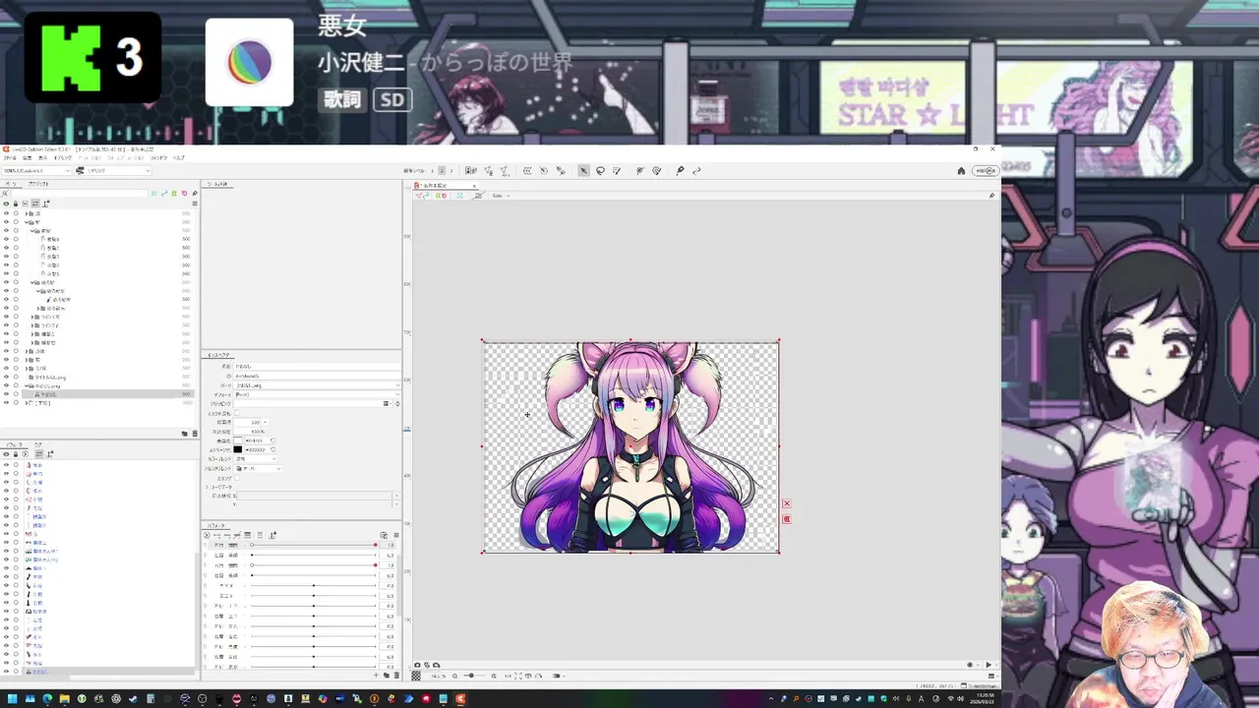
Task: Click the 名前 input field in Inspector
Action: pyautogui.click(x=317, y=366)
